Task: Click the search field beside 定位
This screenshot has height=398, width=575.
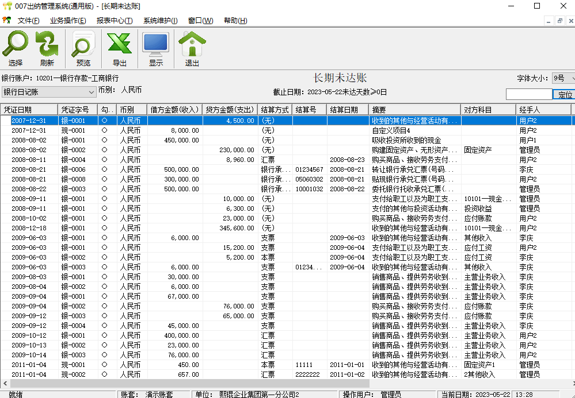Action: click(528, 94)
